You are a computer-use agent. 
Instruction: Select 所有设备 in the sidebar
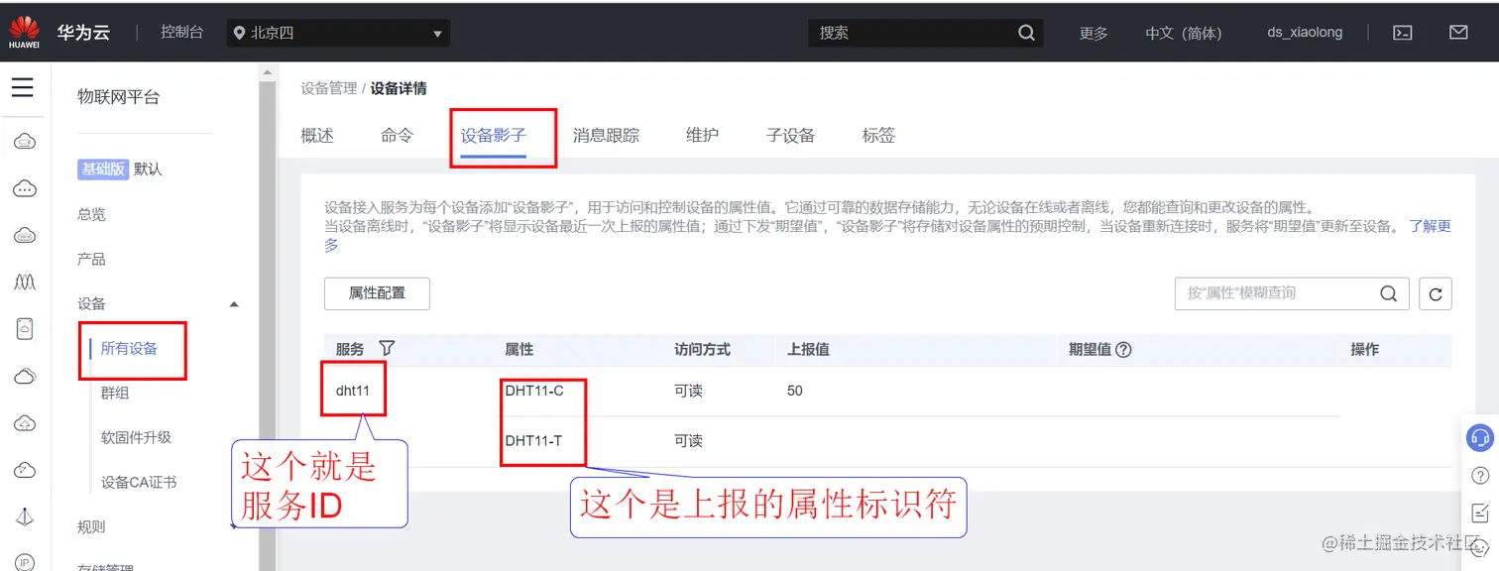129,348
